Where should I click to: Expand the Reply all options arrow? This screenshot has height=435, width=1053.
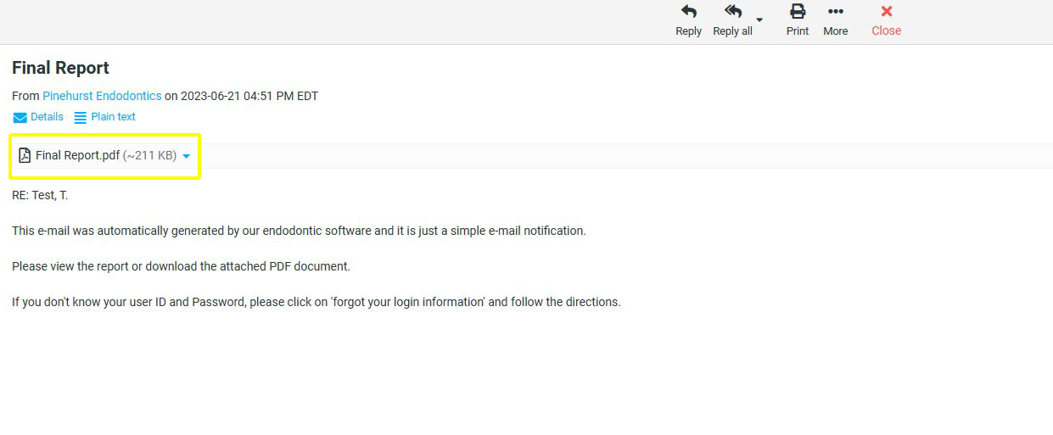(759, 20)
